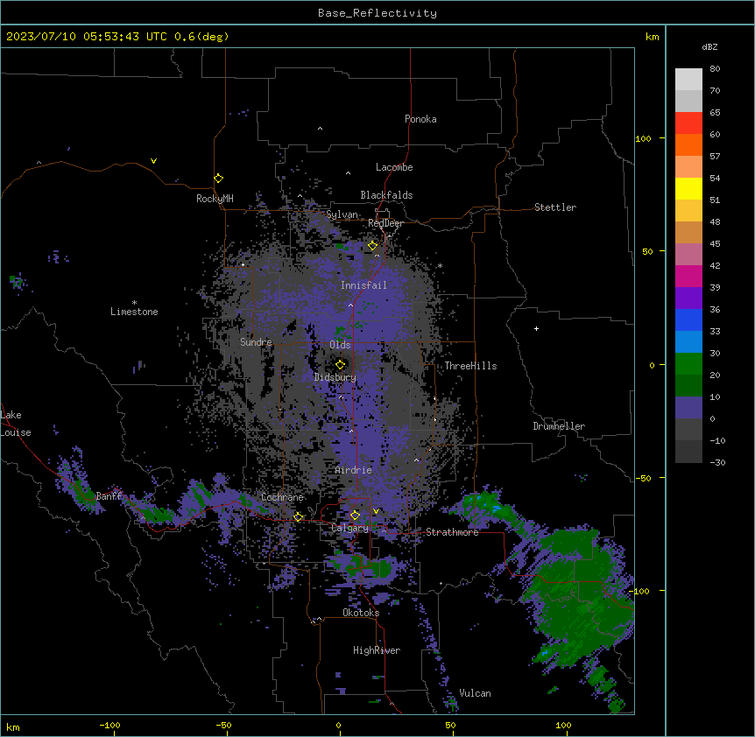
Task: Select the Innisfail label
Action: [363, 285]
